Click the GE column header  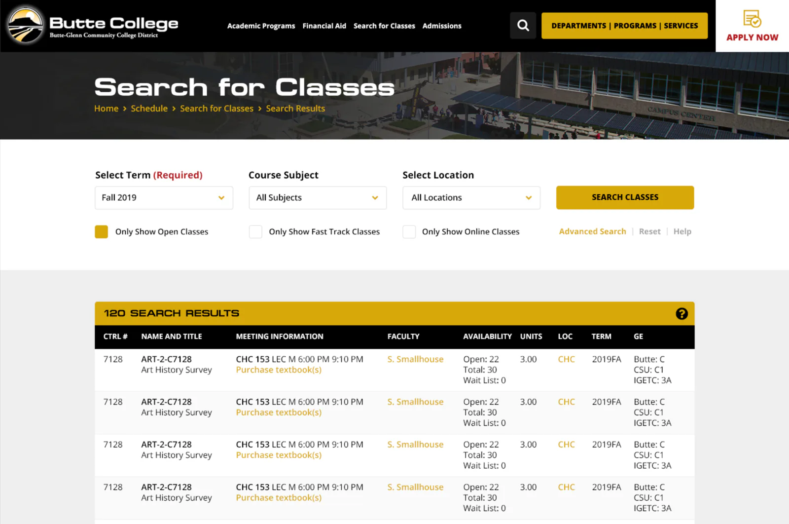[x=638, y=337]
